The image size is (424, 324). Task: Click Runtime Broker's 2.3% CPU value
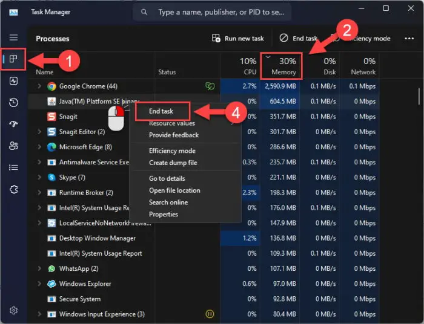click(250, 193)
